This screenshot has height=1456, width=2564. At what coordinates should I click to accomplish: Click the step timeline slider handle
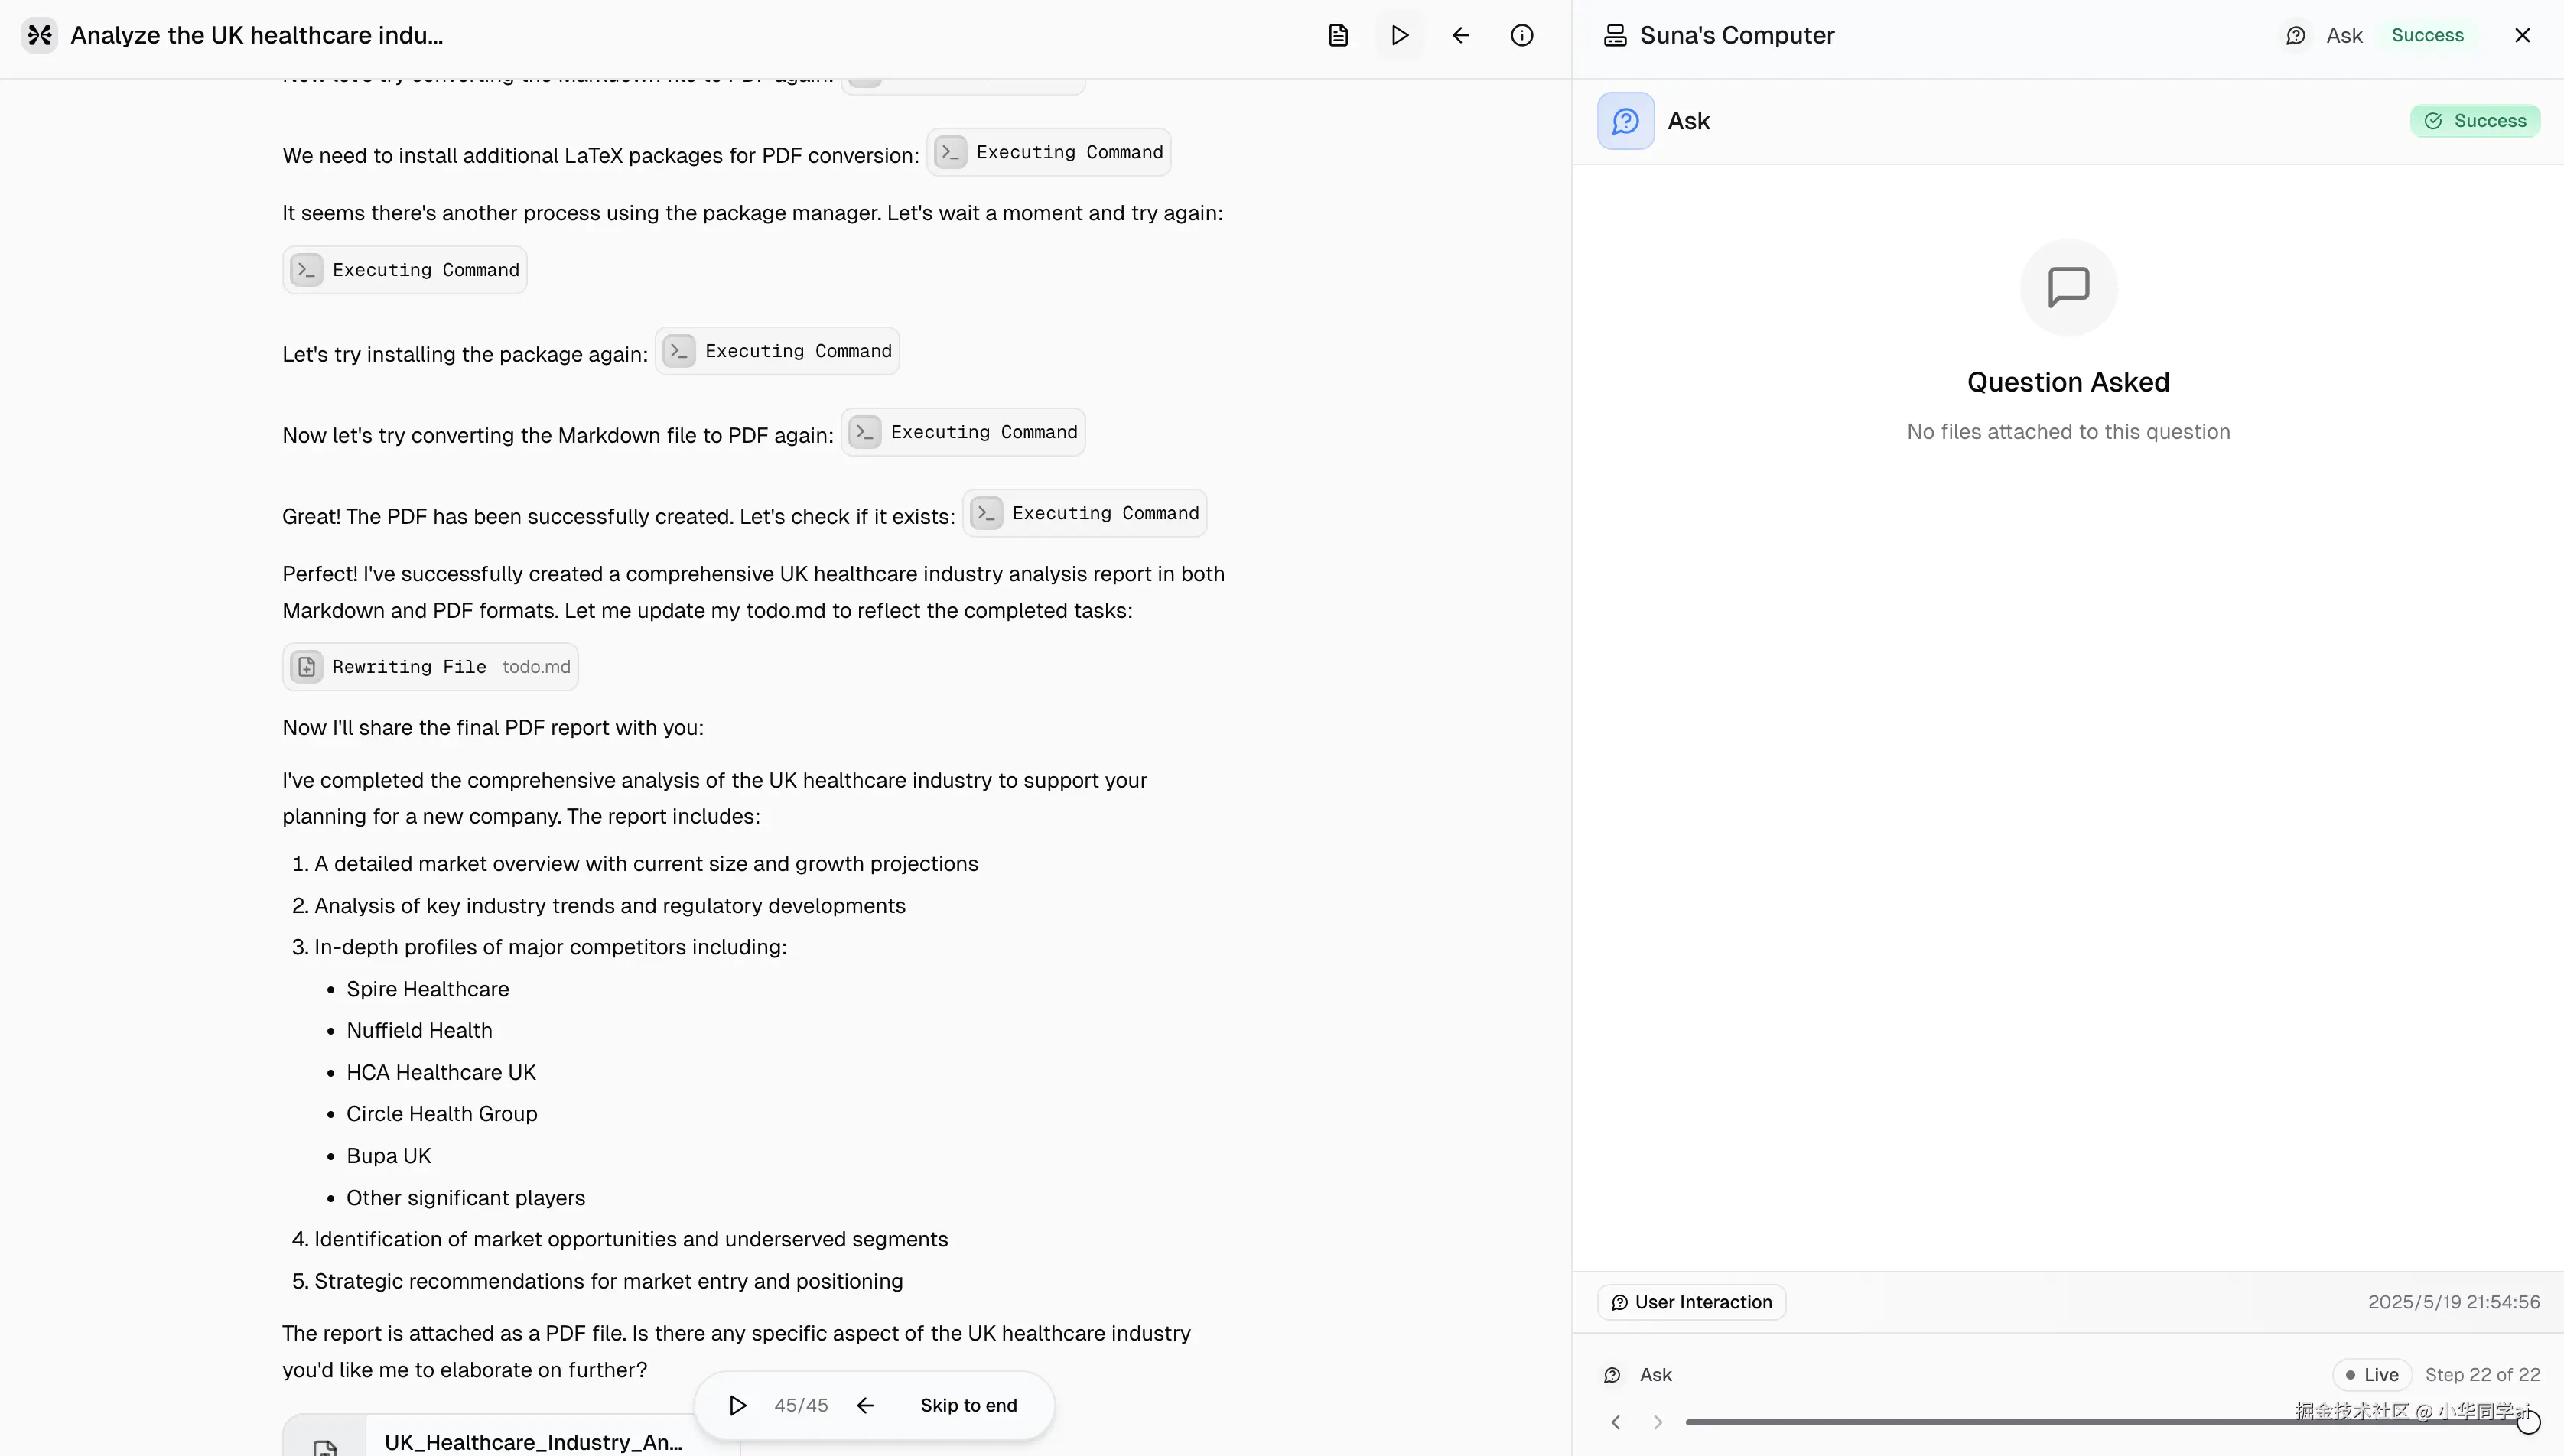2527,1422
